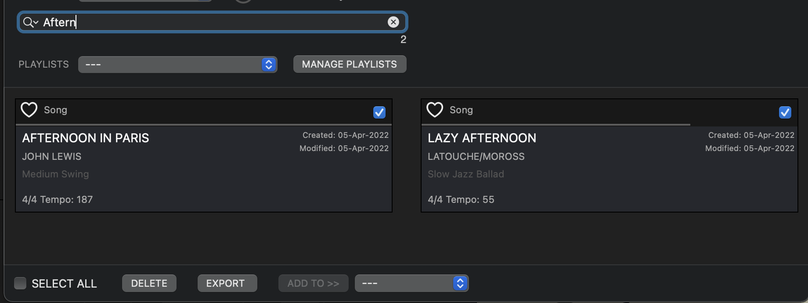Screen dimensions: 808x303
Task: Select the Afternoon in Paris song title
Action: point(86,138)
